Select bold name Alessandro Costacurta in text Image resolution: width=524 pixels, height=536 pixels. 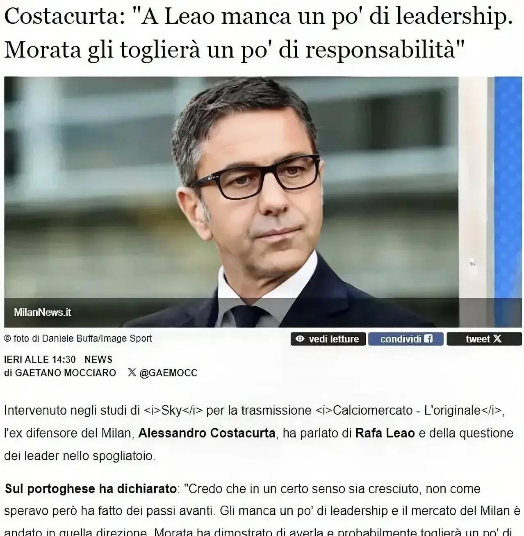[x=207, y=433]
